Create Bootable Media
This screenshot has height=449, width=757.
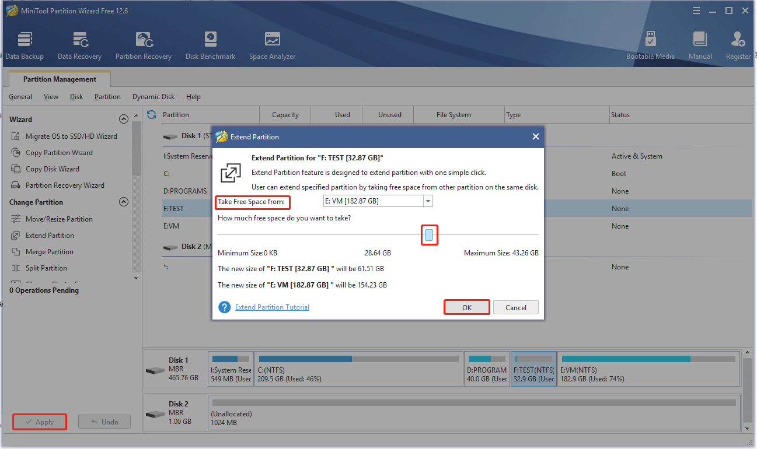(x=650, y=46)
